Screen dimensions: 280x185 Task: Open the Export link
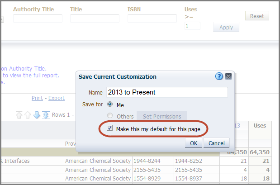pos(57,98)
